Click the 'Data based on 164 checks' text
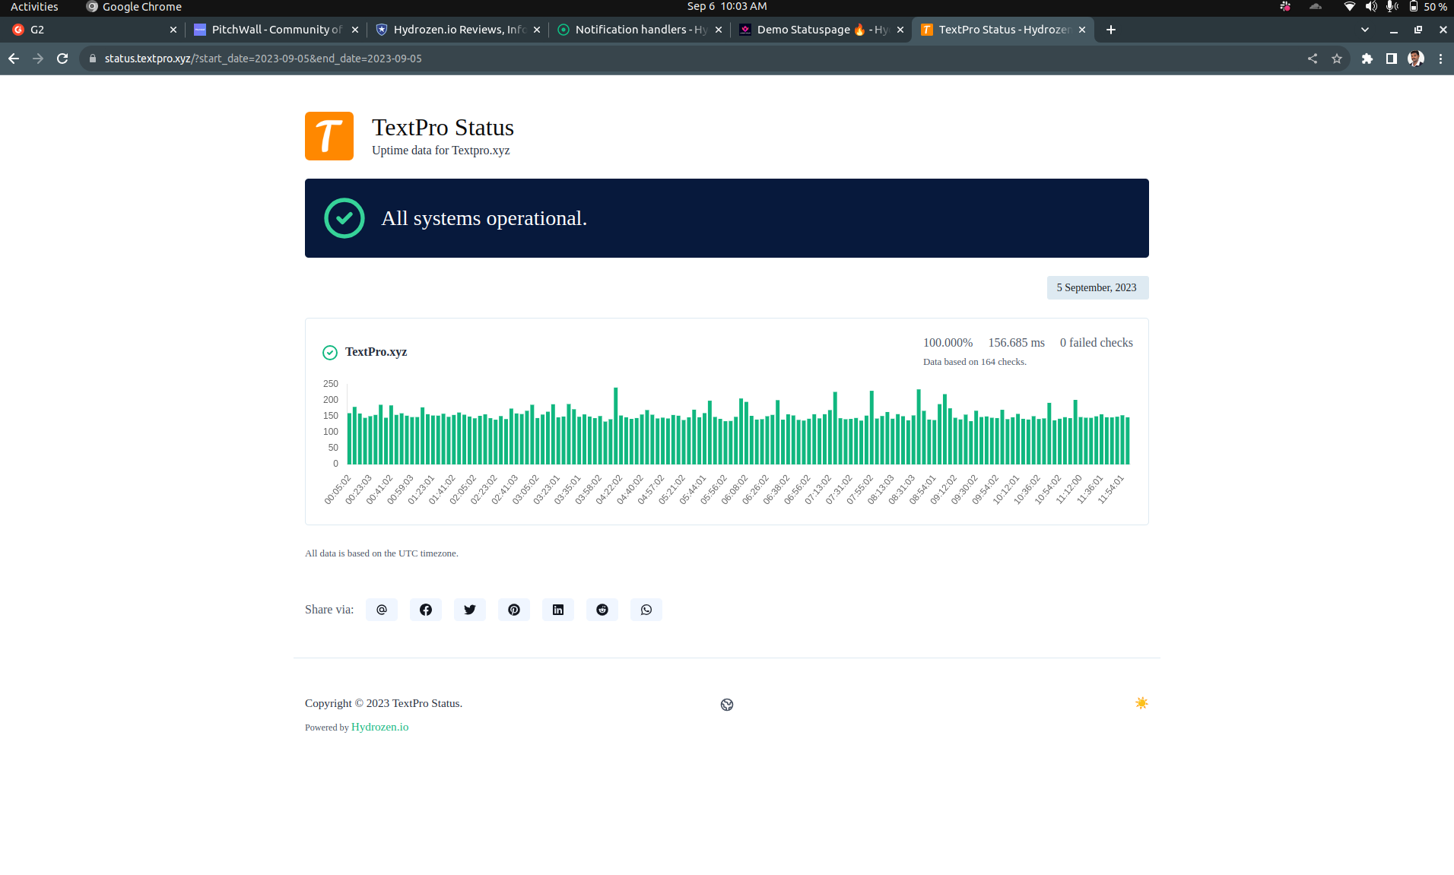1454x875 pixels. click(975, 362)
